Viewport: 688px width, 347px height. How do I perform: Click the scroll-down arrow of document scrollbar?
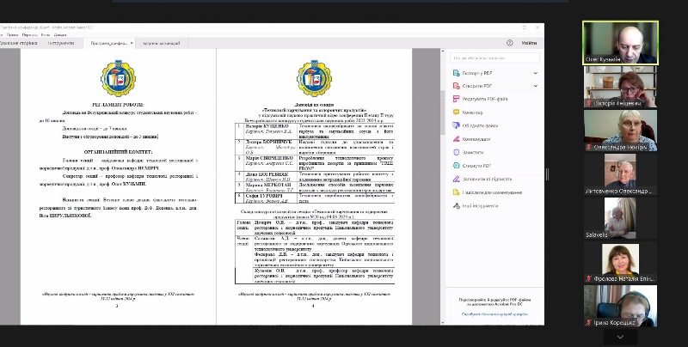click(443, 322)
